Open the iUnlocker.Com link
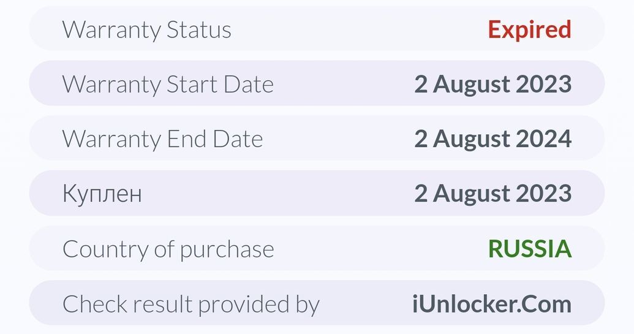634x334 pixels. tap(491, 304)
